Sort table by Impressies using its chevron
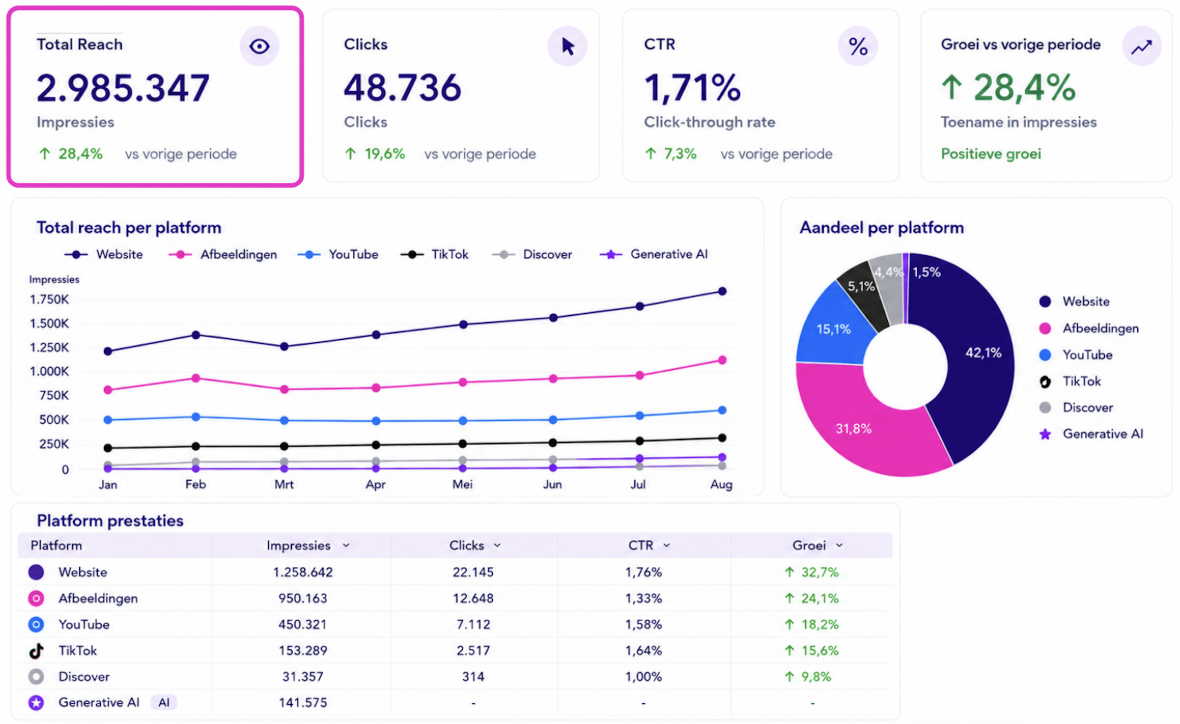1180x724 pixels. pos(346,545)
